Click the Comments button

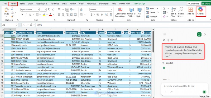point(193,4)
